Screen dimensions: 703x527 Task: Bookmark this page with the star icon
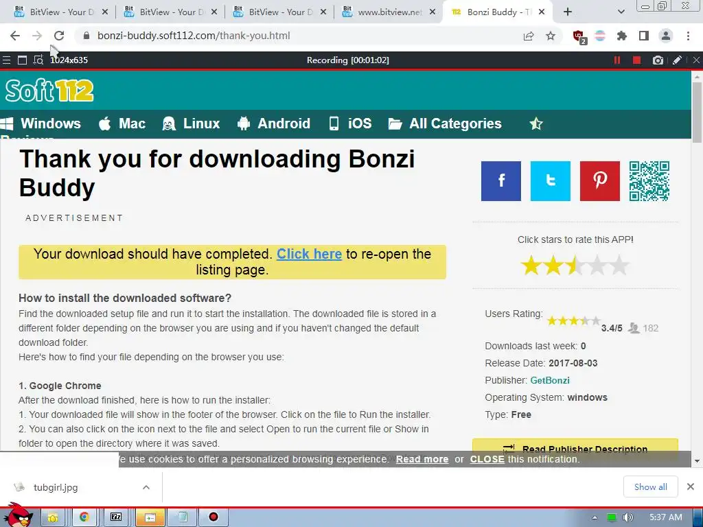pos(551,36)
